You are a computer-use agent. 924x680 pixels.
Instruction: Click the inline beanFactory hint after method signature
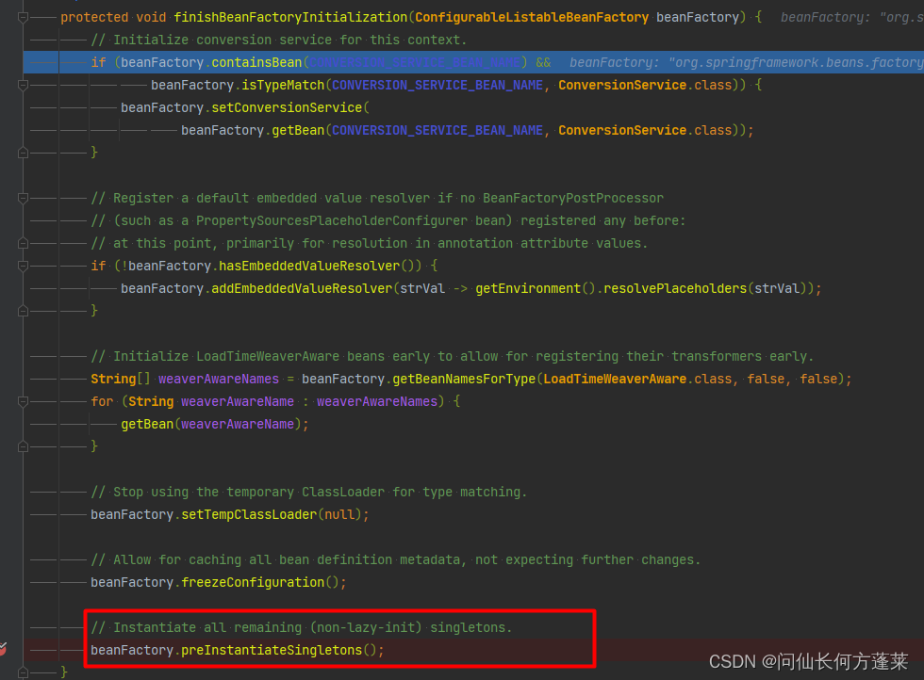tap(851, 18)
